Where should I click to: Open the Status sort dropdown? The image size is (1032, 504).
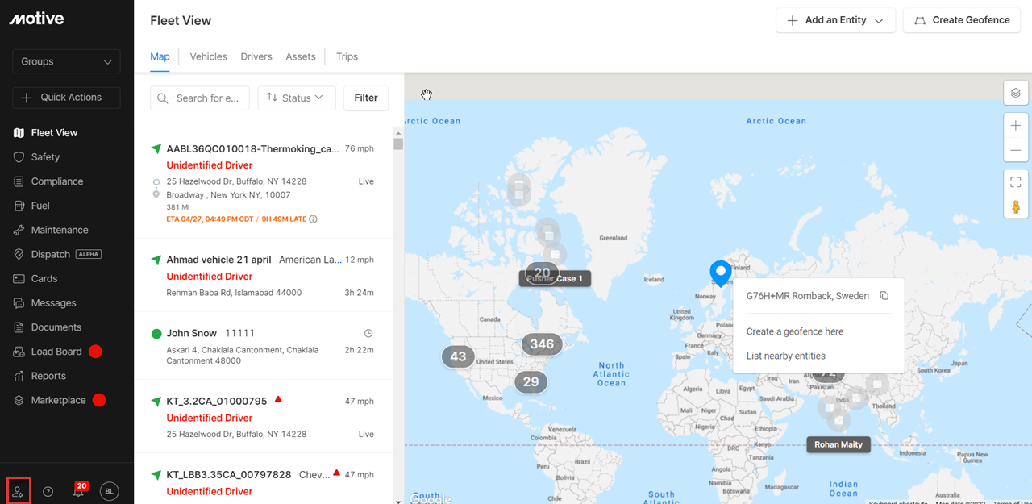297,98
